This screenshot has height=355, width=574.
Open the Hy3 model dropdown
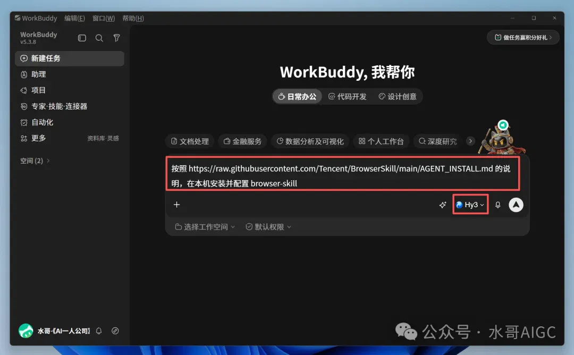point(470,205)
